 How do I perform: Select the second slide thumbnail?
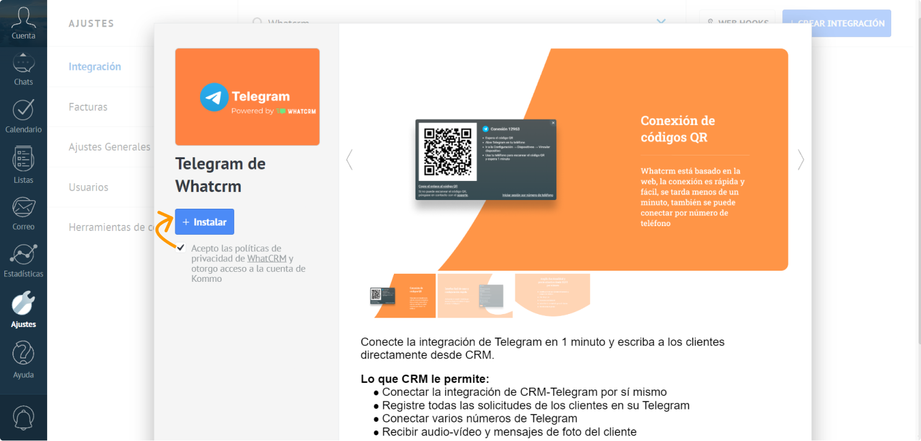(475, 295)
